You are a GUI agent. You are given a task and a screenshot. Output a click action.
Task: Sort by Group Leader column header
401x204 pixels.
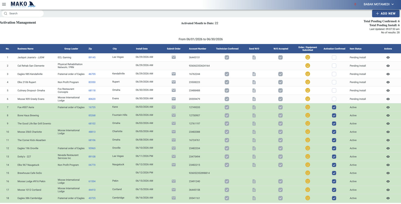pos(71,49)
